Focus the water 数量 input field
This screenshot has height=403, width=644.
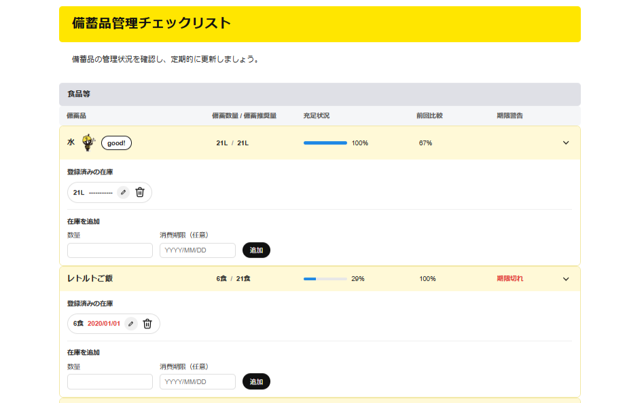tap(110, 250)
